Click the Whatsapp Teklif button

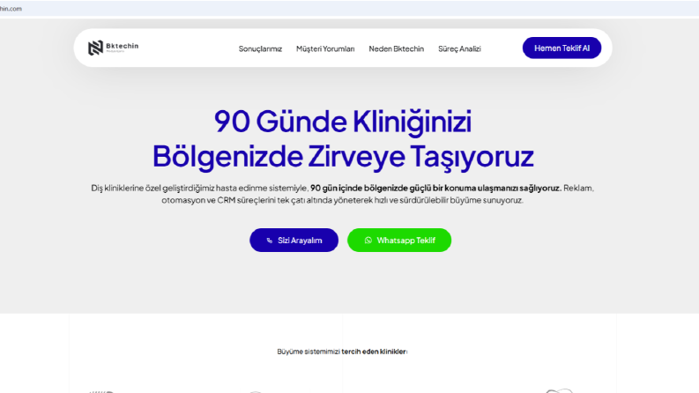tap(399, 241)
